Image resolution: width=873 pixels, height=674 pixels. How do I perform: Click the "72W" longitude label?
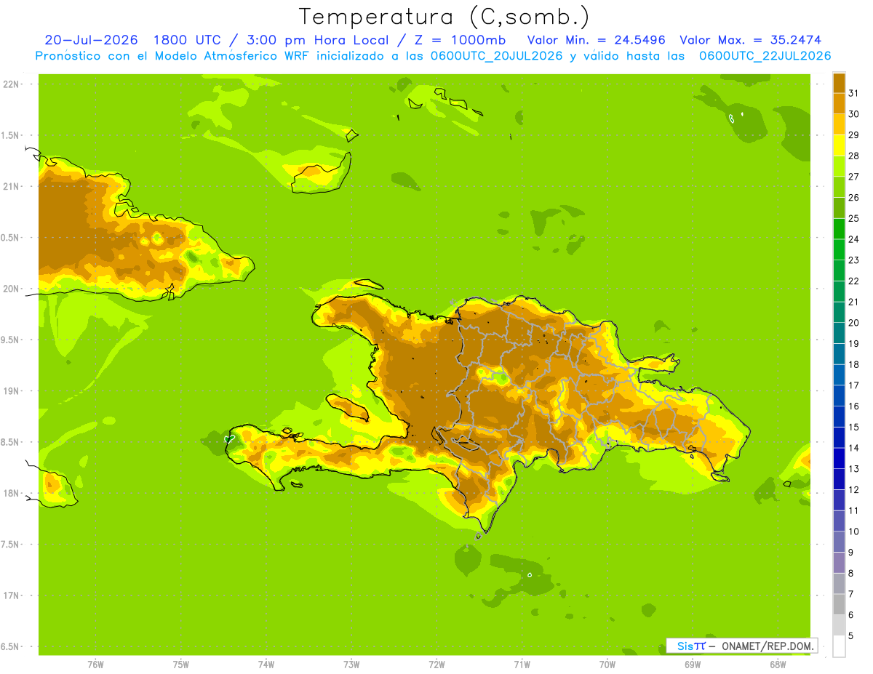point(436,665)
